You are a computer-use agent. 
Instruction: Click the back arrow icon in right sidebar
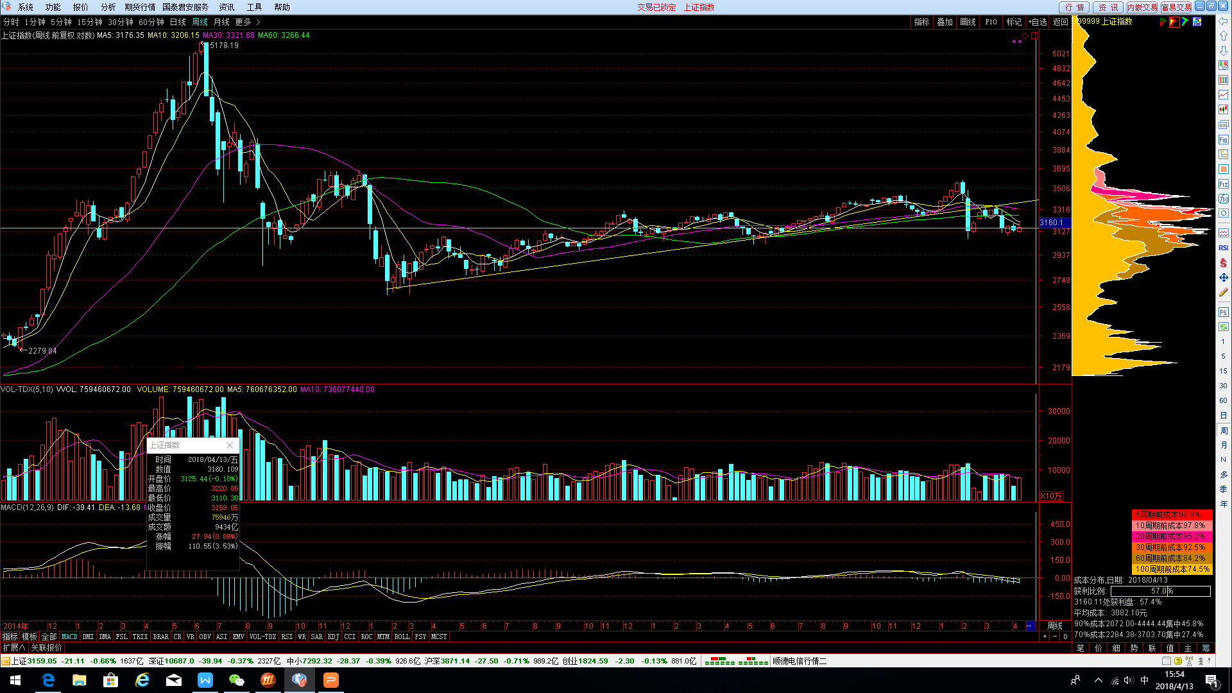(1223, 21)
